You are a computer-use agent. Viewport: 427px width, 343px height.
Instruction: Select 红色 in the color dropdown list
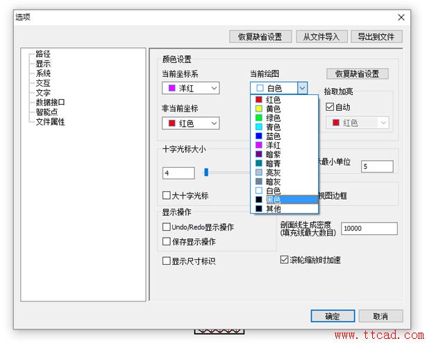click(284, 100)
